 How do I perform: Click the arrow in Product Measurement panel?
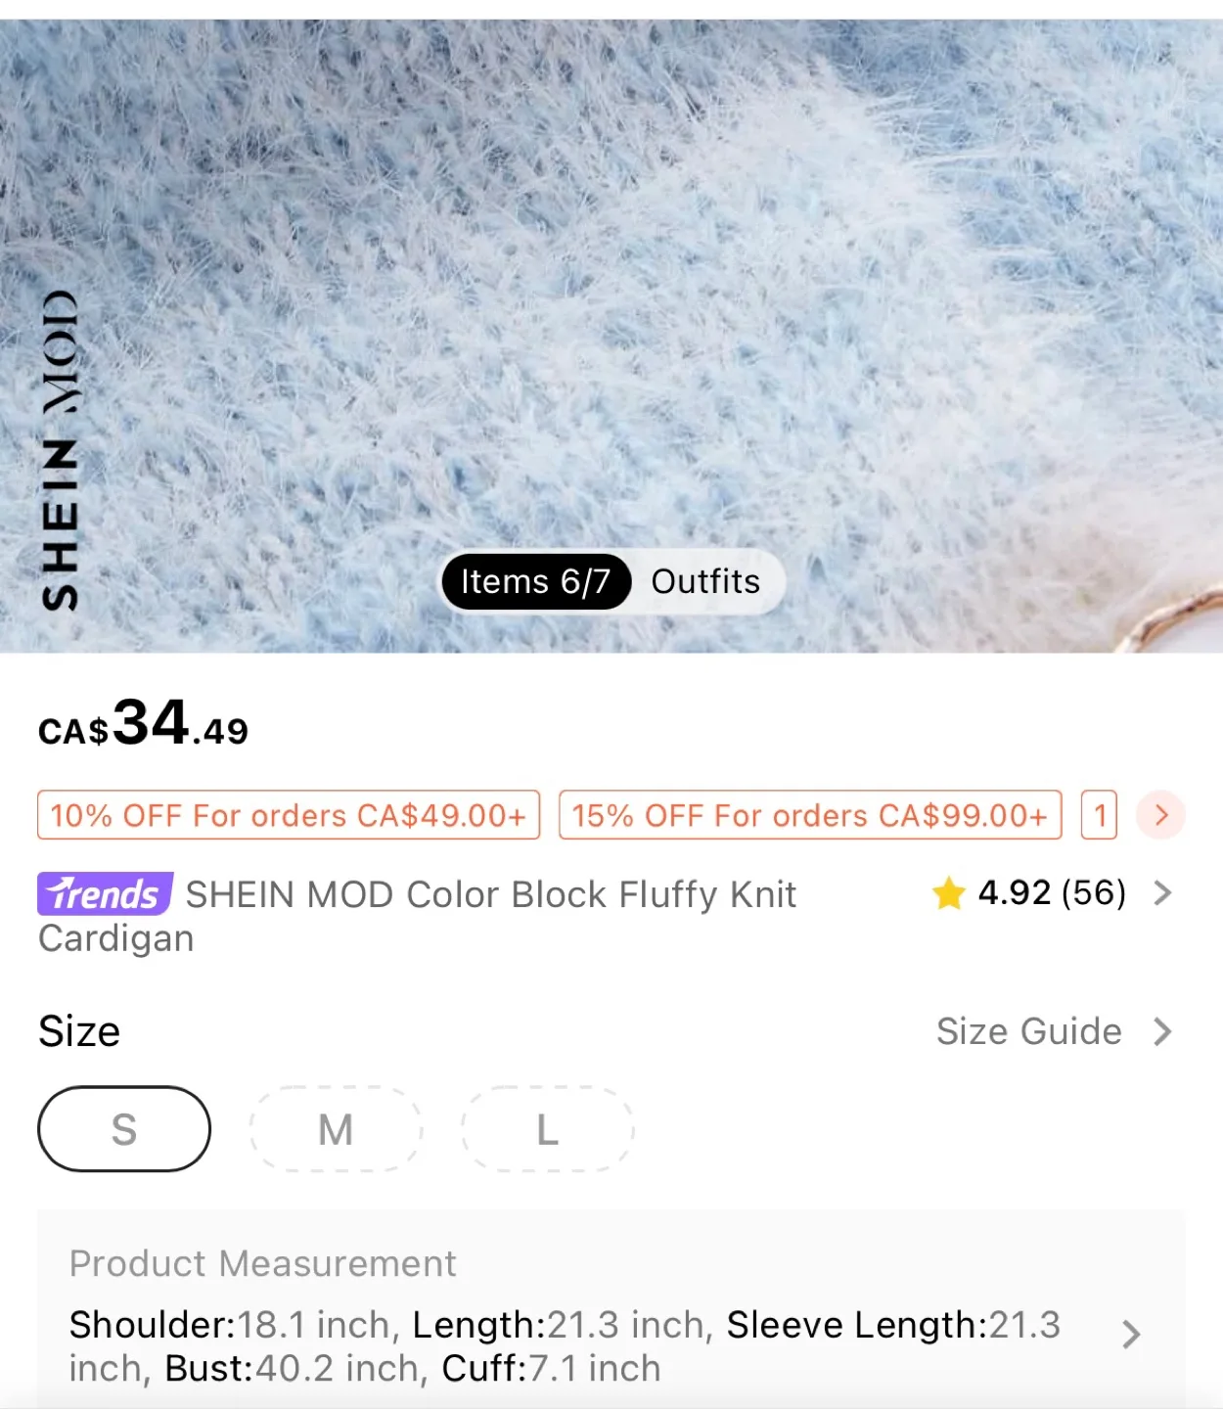(1133, 1335)
